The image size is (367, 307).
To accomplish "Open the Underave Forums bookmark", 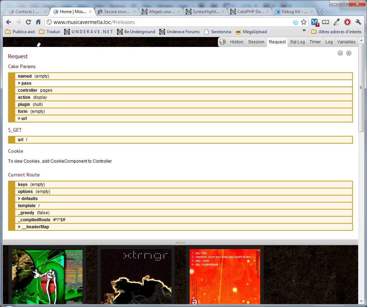I will click(179, 32).
